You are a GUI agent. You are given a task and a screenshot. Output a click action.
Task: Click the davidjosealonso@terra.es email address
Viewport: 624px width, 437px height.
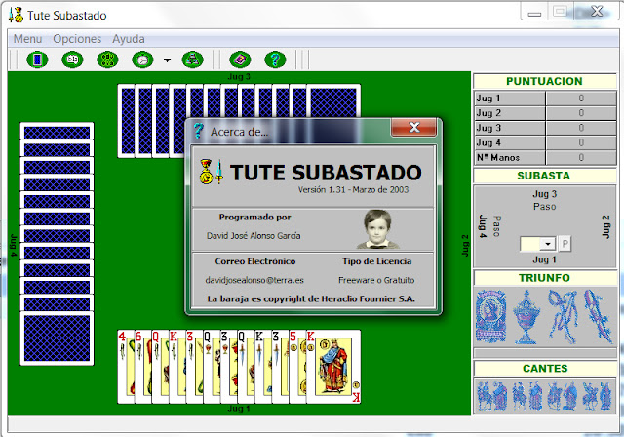[x=254, y=280]
